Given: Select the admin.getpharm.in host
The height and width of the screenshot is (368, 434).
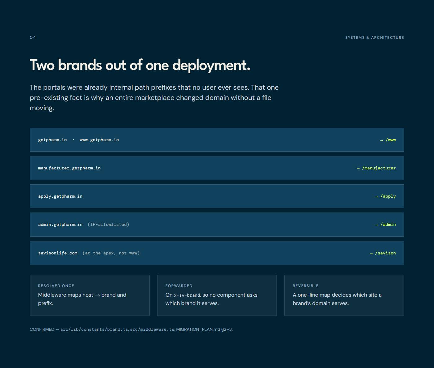Looking at the screenshot, I should click(60, 224).
